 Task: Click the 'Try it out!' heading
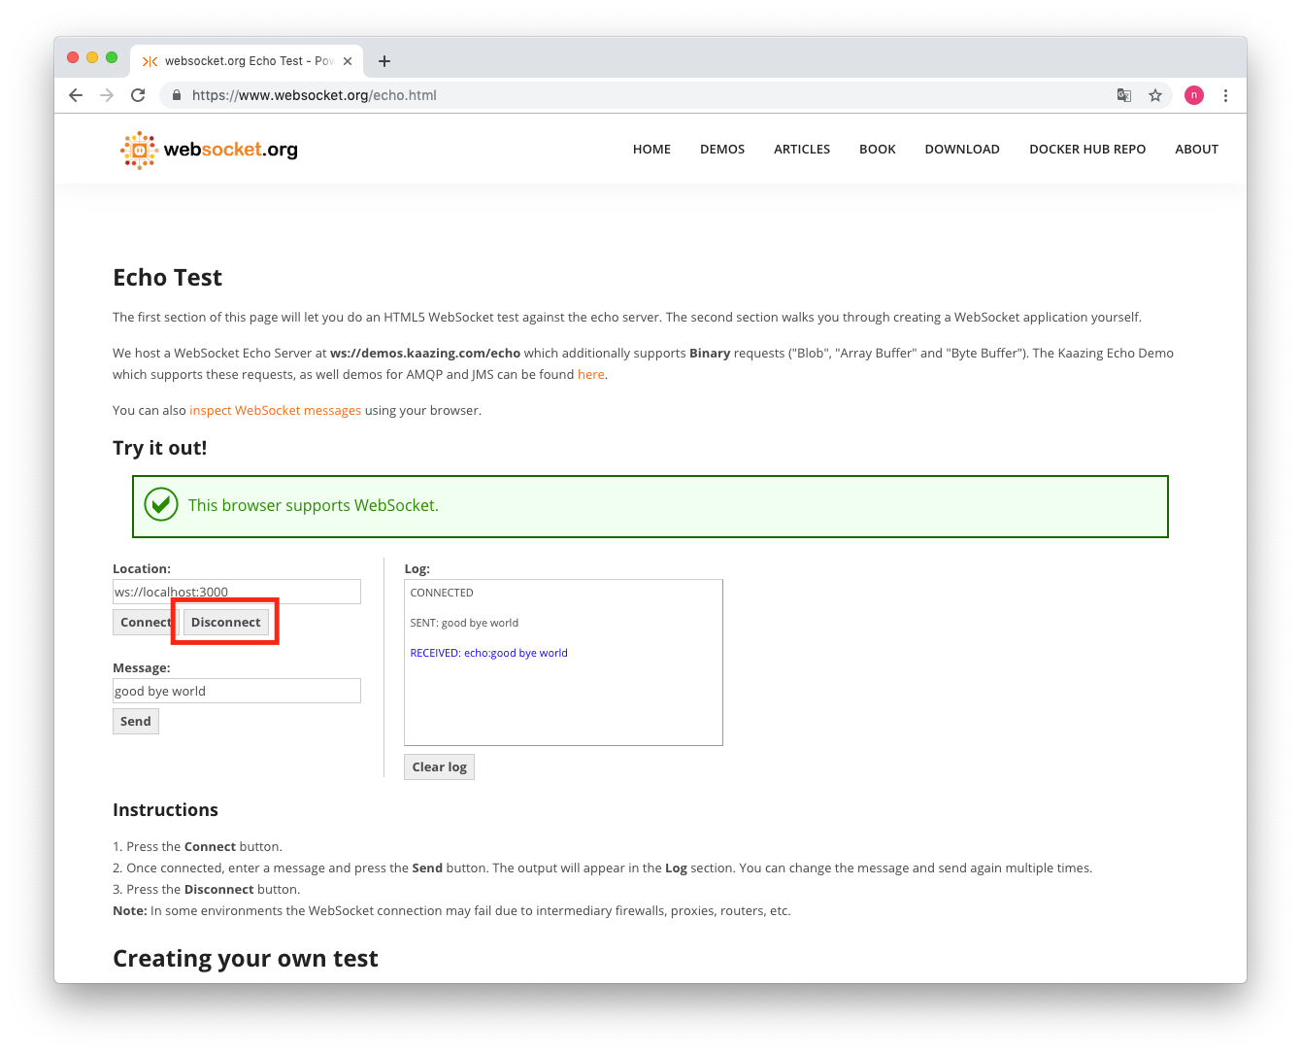[160, 448]
